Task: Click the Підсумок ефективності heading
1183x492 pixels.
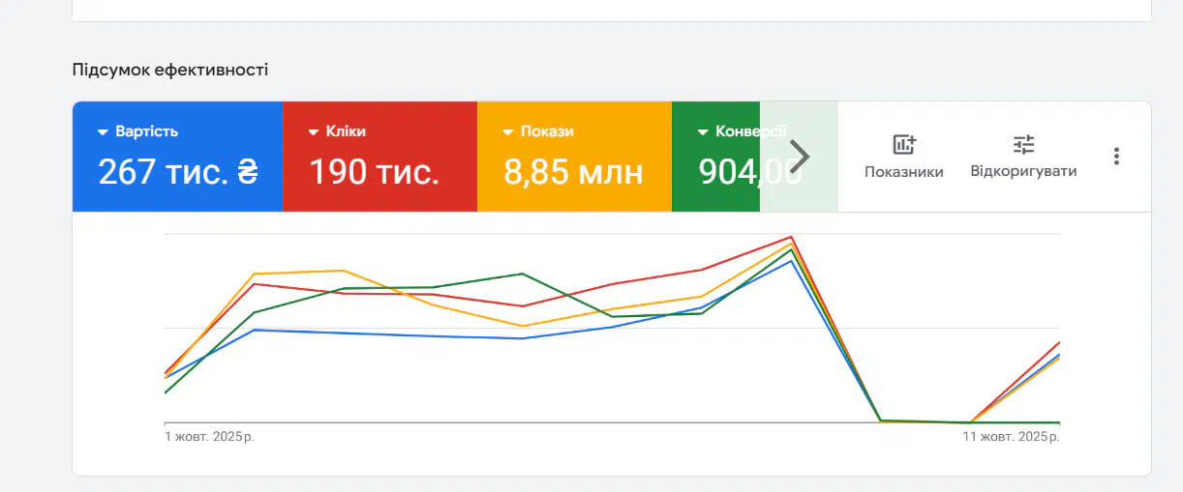Action: (170, 70)
